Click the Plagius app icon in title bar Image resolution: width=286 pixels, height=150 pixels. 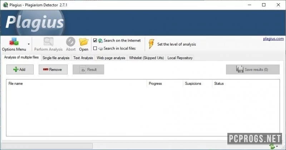pos(5,5)
